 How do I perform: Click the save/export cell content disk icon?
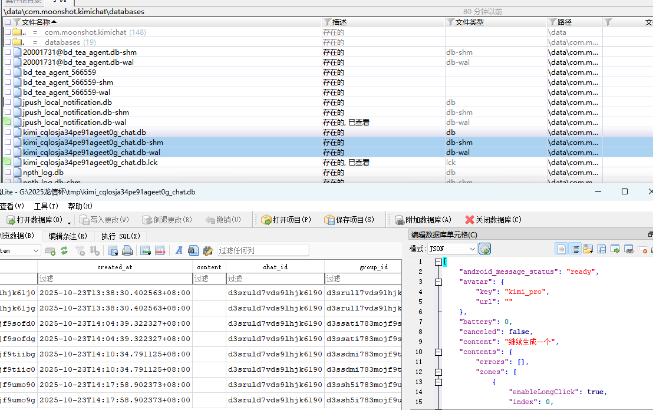(x=602, y=249)
